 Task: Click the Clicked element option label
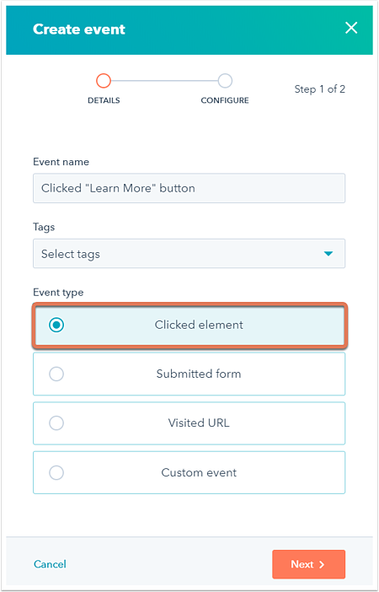coord(199,325)
